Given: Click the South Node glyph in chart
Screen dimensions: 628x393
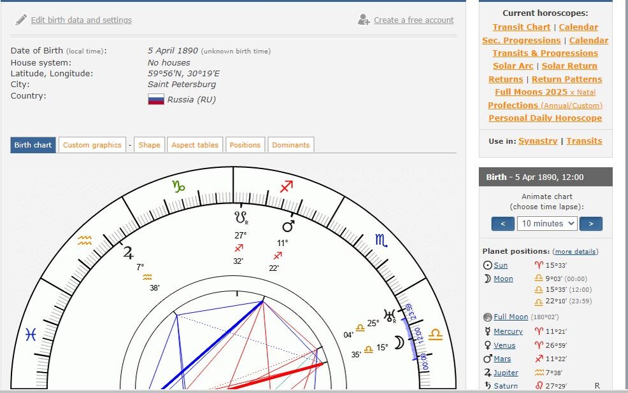Looking at the screenshot, I should 240,218.
